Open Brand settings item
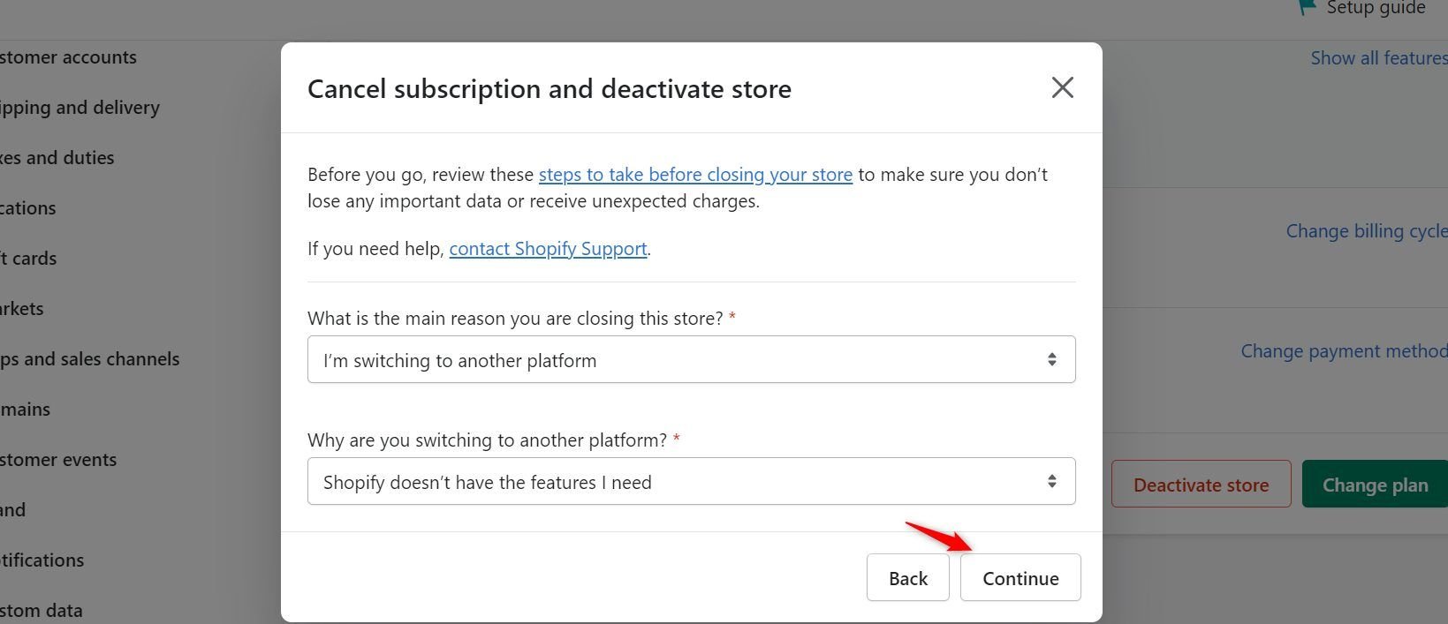1448x624 pixels. tap(13, 510)
